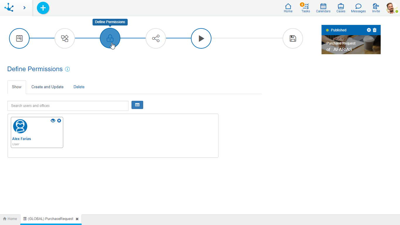Image resolution: width=400 pixels, height=225 pixels.
Task: Close the (GLOBAL) PurchaseRequest bottom tab
Action: click(x=77, y=219)
